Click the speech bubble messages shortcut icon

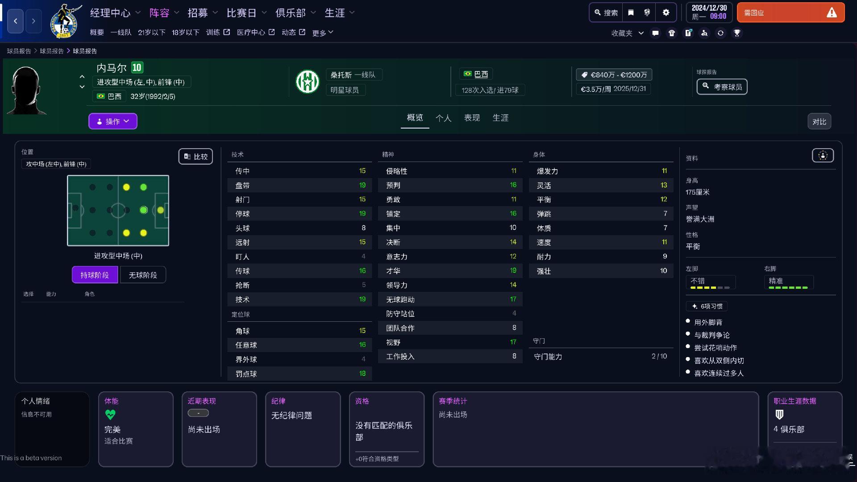pyautogui.click(x=655, y=33)
